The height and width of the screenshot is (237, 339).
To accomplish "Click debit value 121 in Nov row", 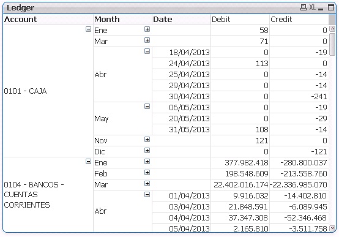I will [x=240, y=141].
